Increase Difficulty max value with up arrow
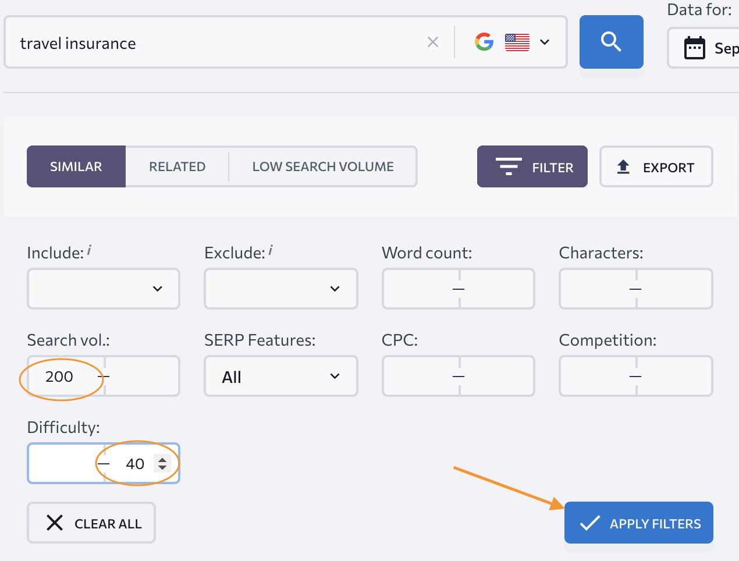The width and height of the screenshot is (739, 561). pos(164,460)
